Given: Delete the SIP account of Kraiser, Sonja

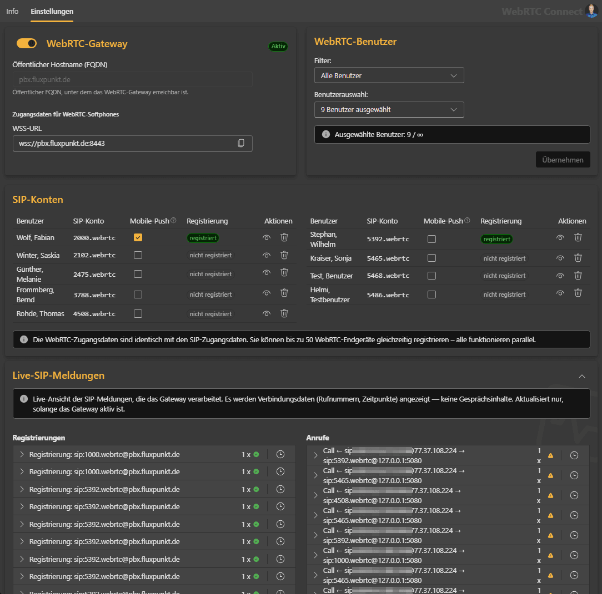Looking at the screenshot, I should (578, 258).
